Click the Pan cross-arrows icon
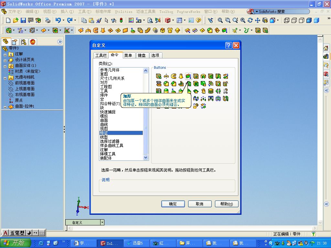The height and width of the screenshot is (248, 331). pos(258,20)
